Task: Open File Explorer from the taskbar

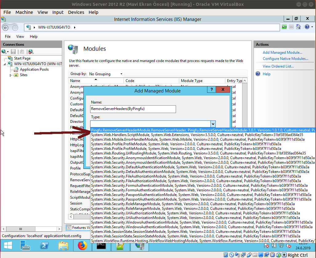Action: tap(63, 245)
